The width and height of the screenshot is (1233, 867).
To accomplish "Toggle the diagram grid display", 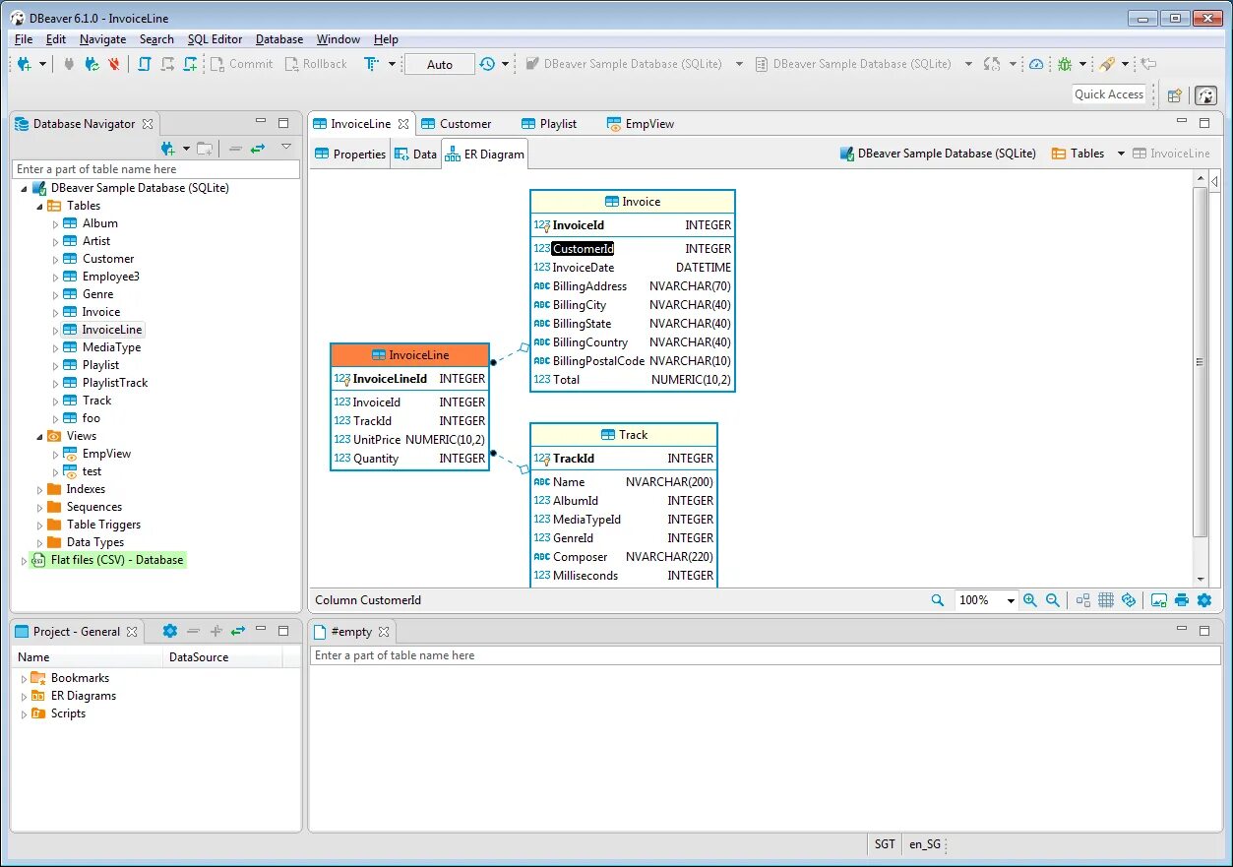I will coord(1106,600).
